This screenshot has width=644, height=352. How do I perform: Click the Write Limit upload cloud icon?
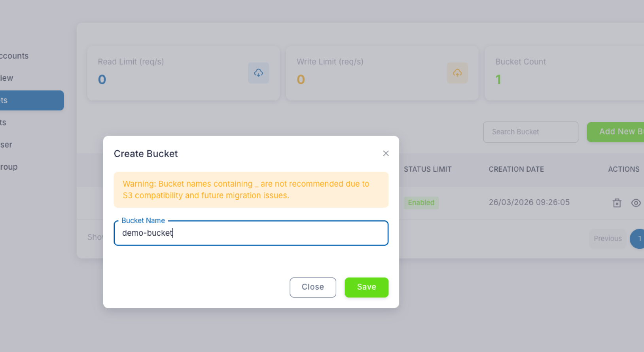457,73
